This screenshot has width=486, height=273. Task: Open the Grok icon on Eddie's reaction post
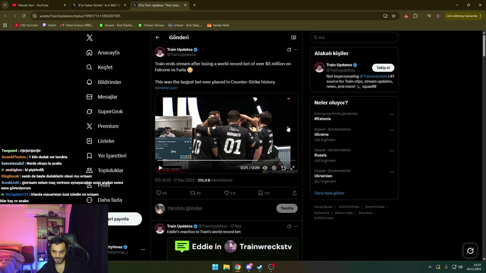(x=289, y=226)
